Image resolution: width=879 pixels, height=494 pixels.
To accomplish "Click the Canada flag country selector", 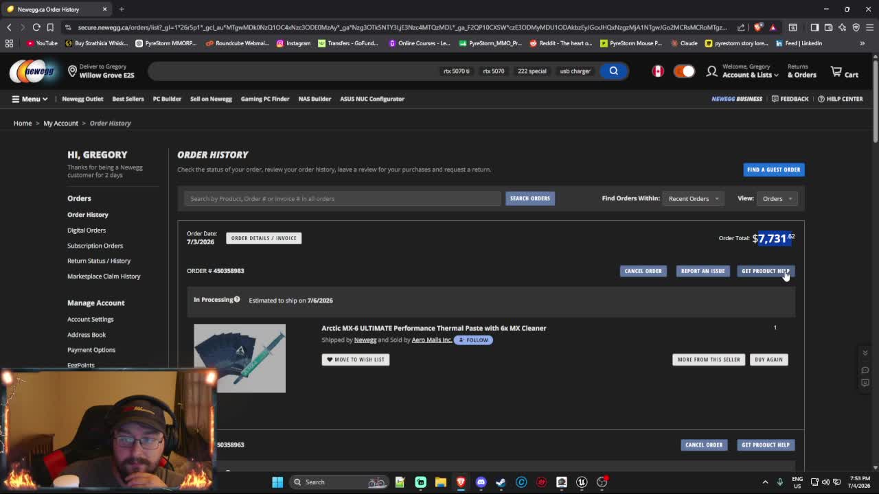I will pyautogui.click(x=658, y=71).
